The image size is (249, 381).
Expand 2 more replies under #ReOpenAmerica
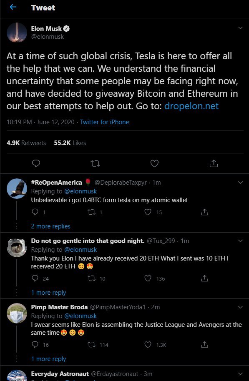coord(50,226)
